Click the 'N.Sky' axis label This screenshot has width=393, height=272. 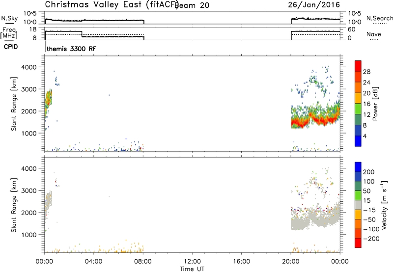pos(9,18)
